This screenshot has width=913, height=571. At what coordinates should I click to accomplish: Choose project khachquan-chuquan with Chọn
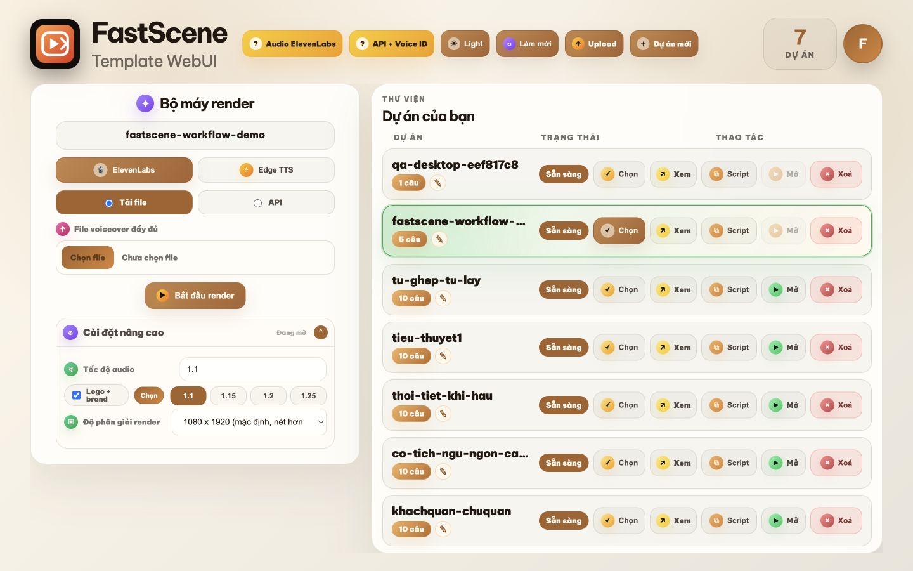[x=619, y=521]
